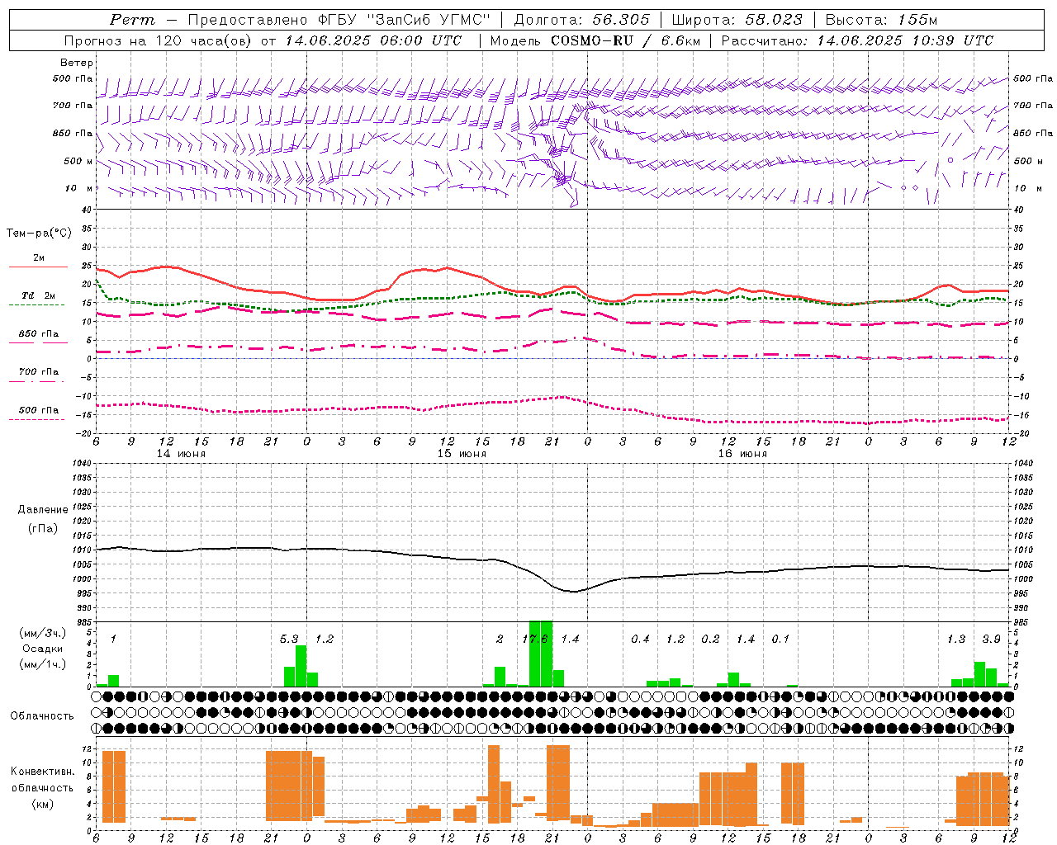Click the precipitation total "0.1"
Screen dimensions: 1057x845
pos(780,640)
